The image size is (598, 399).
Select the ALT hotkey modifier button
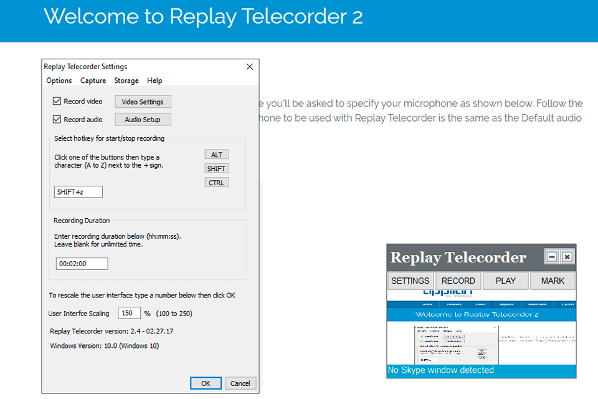pos(216,154)
